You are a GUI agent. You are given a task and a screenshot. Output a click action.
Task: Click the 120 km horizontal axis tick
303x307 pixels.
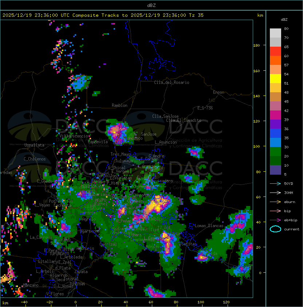(x=226, y=302)
